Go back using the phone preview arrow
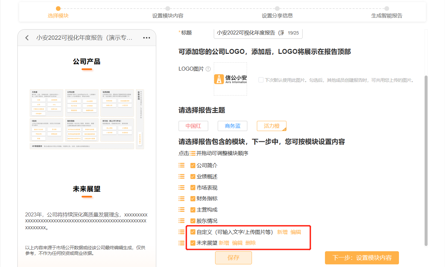 [27, 38]
